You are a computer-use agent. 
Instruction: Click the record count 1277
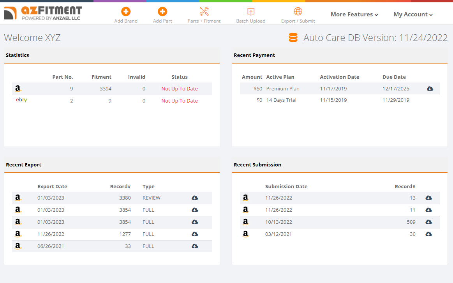(125, 234)
